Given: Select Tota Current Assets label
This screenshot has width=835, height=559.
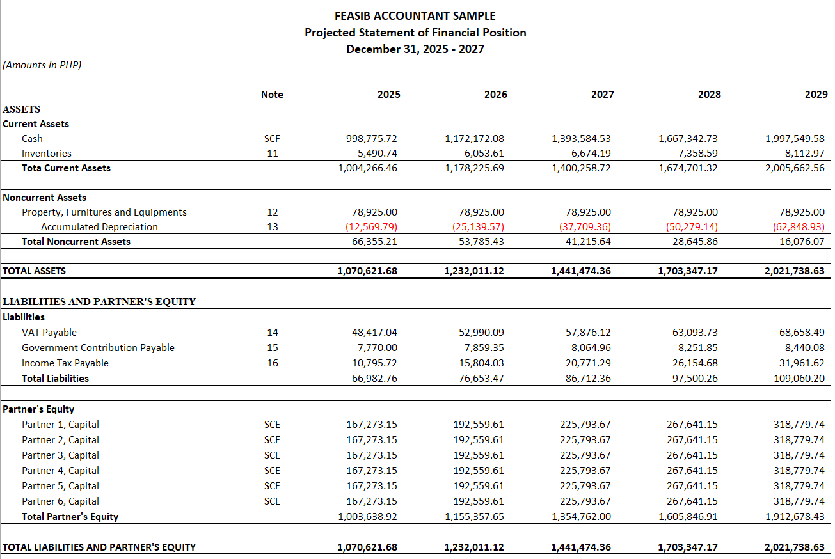Looking at the screenshot, I should coord(66,168).
